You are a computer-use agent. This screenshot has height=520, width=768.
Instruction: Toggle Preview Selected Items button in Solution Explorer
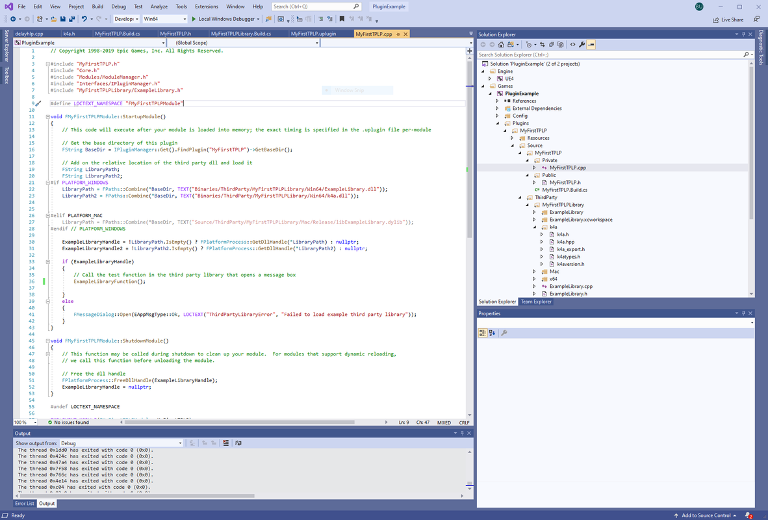coord(591,45)
